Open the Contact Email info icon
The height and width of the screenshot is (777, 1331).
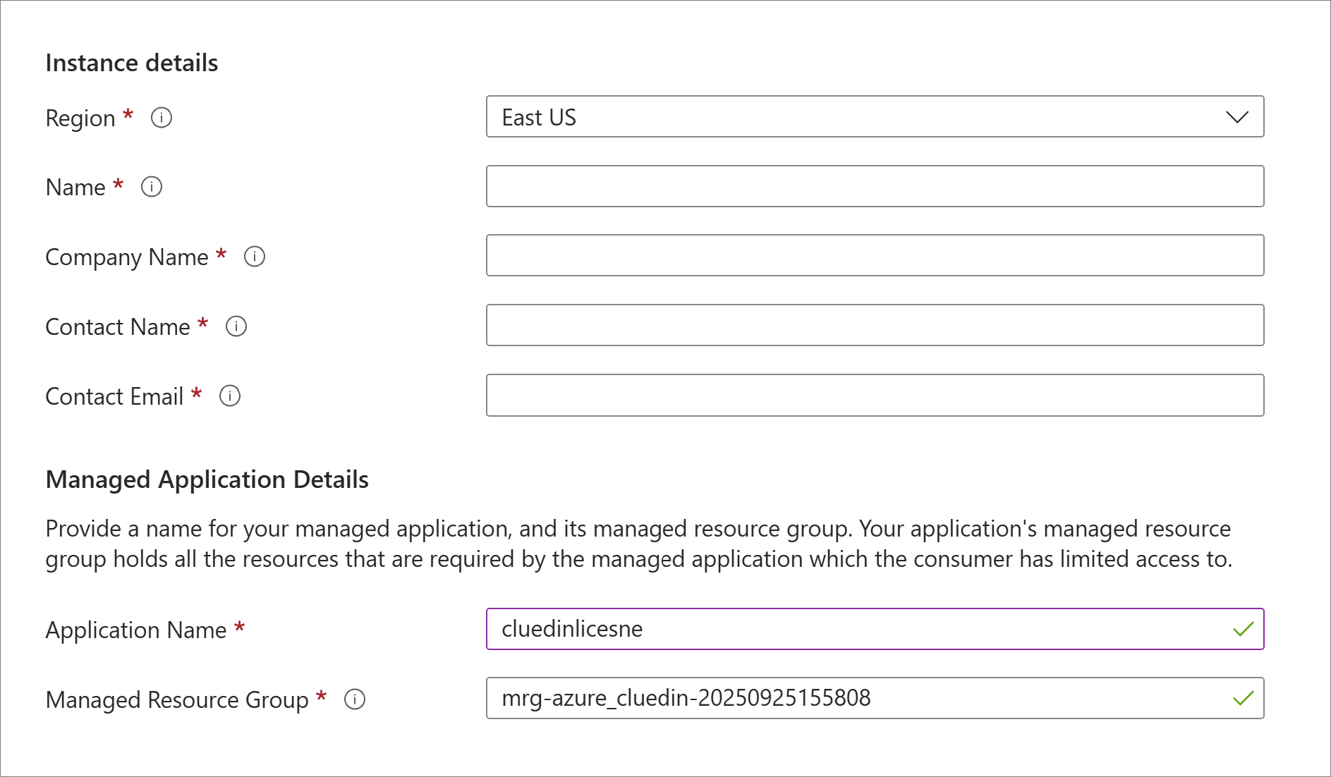pos(230,396)
